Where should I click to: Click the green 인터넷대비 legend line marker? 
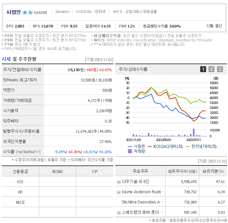click(188, 147)
